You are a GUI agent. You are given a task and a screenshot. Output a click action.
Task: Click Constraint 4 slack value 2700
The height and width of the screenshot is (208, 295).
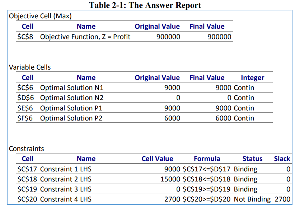pyautogui.click(x=282, y=199)
